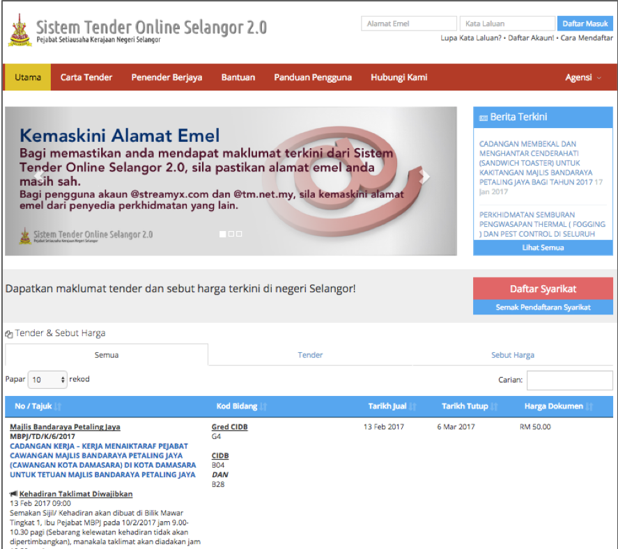Open Cara Mendaftar link

click(587, 38)
